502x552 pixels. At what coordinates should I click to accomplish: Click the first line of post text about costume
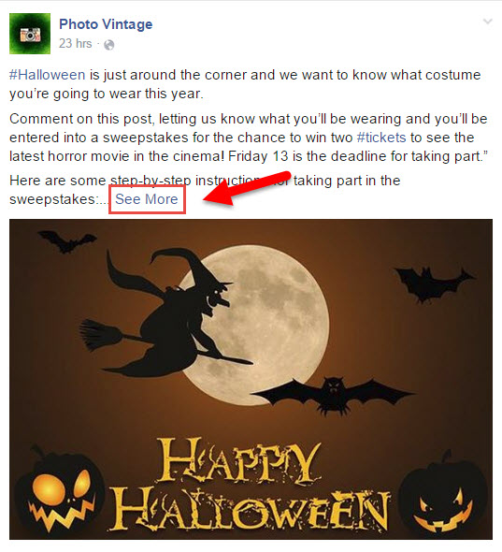click(245, 75)
